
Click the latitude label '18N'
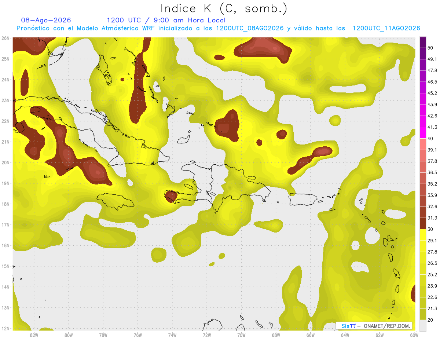click(5, 204)
